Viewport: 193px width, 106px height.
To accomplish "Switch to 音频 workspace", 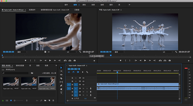I will pos(102,5).
